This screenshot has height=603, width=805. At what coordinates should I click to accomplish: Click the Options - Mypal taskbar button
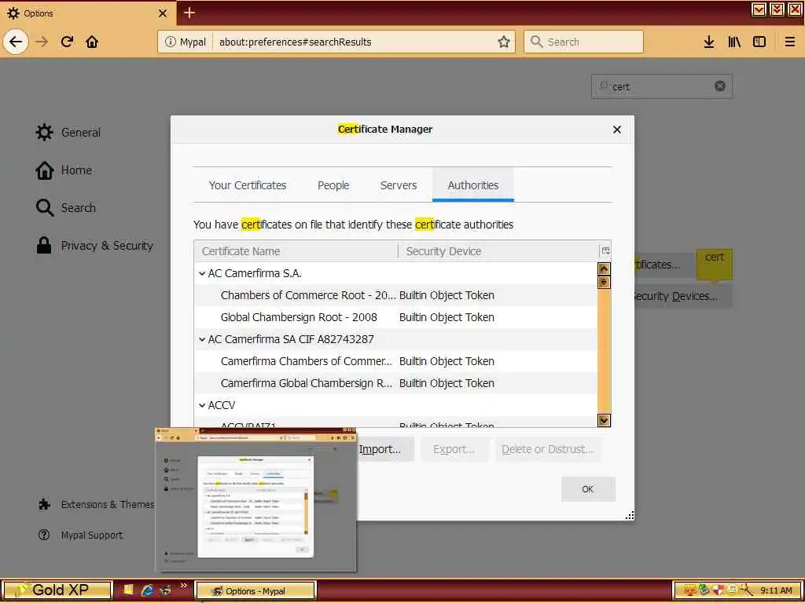coord(255,590)
